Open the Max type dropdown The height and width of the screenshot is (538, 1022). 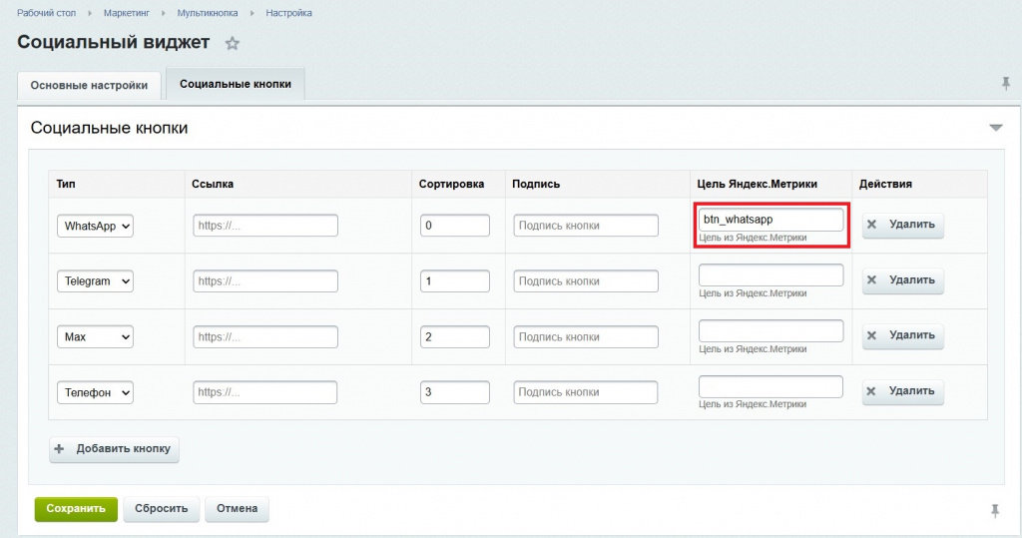[96, 337]
